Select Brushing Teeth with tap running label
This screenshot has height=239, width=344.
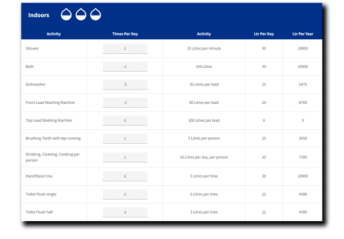pos(53,138)
